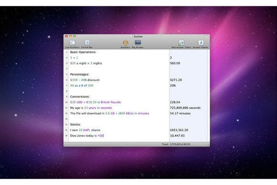277x185 pixels.
Task: Open the Numbers toolbar icon
Action: [x=126, y=43]
